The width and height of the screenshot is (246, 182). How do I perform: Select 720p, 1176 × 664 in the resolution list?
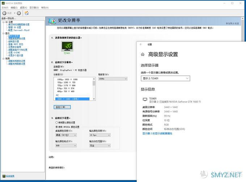(66, 85)
